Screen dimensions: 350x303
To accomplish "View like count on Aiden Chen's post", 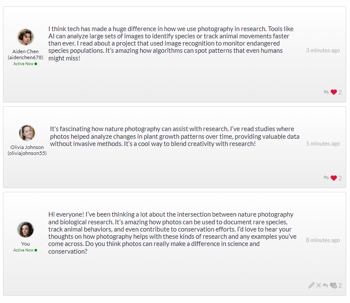I will (x=340, y=92).
